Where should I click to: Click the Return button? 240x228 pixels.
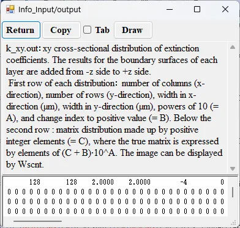coord(21,30)
